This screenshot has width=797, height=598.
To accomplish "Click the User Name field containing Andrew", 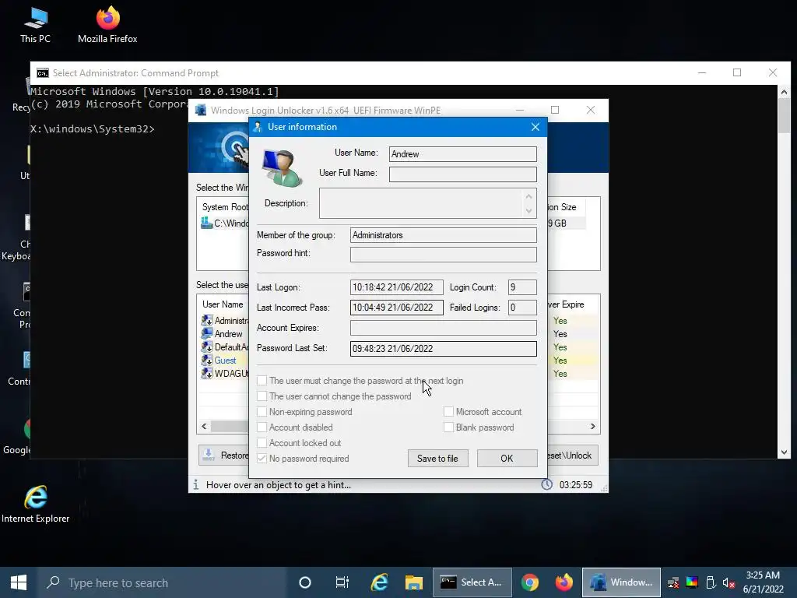I will click(x=462, y=154).
